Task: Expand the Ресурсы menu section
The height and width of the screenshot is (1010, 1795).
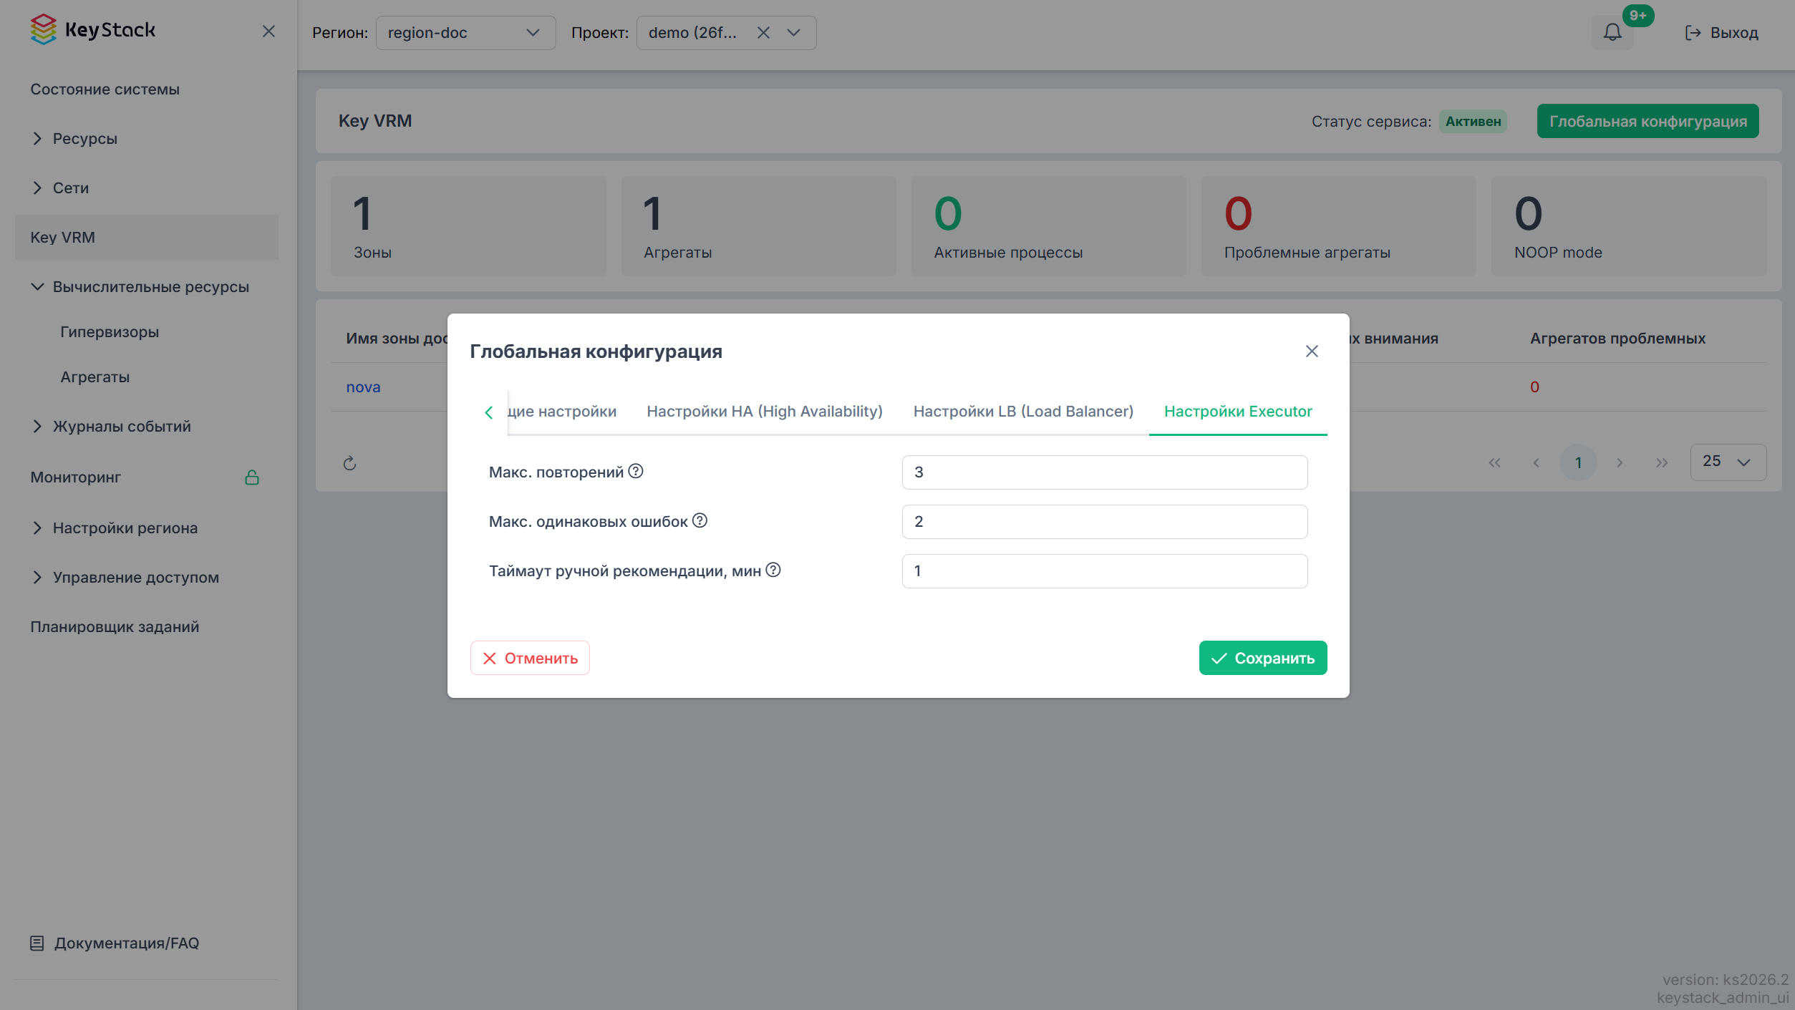Action: point(84,139)
